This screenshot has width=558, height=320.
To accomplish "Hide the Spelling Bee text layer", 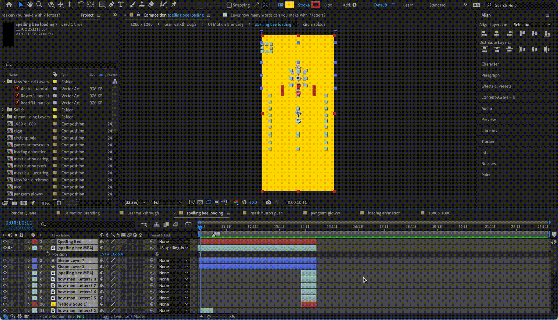I will (5, 241).
